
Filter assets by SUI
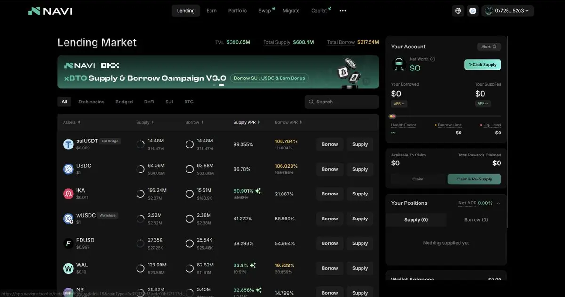[x=169, y=102]
